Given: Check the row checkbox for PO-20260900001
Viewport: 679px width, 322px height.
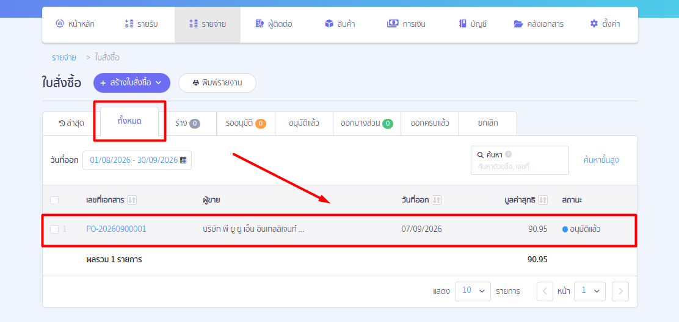Looking at the screenshot, I should point(54,229).
